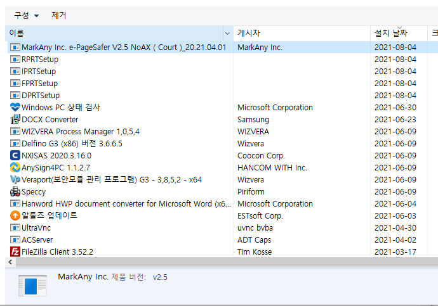This screenshot has width=438, height=306.
Task: Select the ACServer program entry
Action: coord(37,240)
